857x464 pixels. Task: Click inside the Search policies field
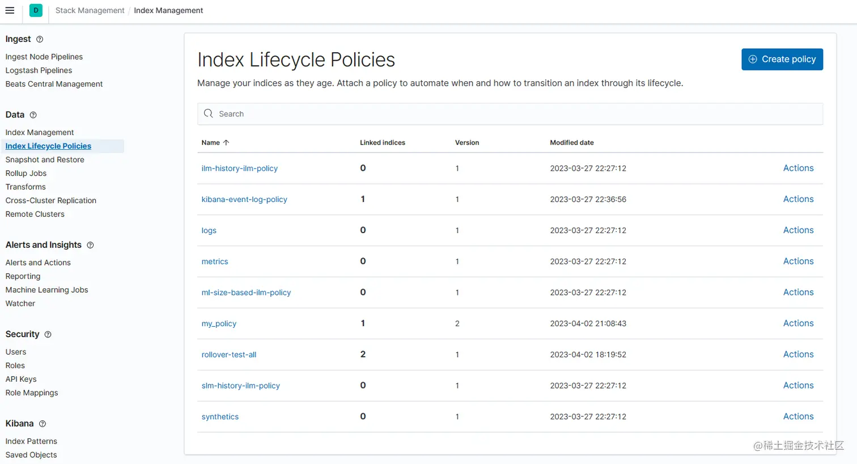pos(397,113)
